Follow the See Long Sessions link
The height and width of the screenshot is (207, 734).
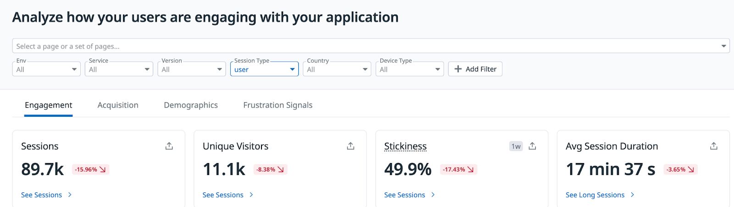pos(595,195)
